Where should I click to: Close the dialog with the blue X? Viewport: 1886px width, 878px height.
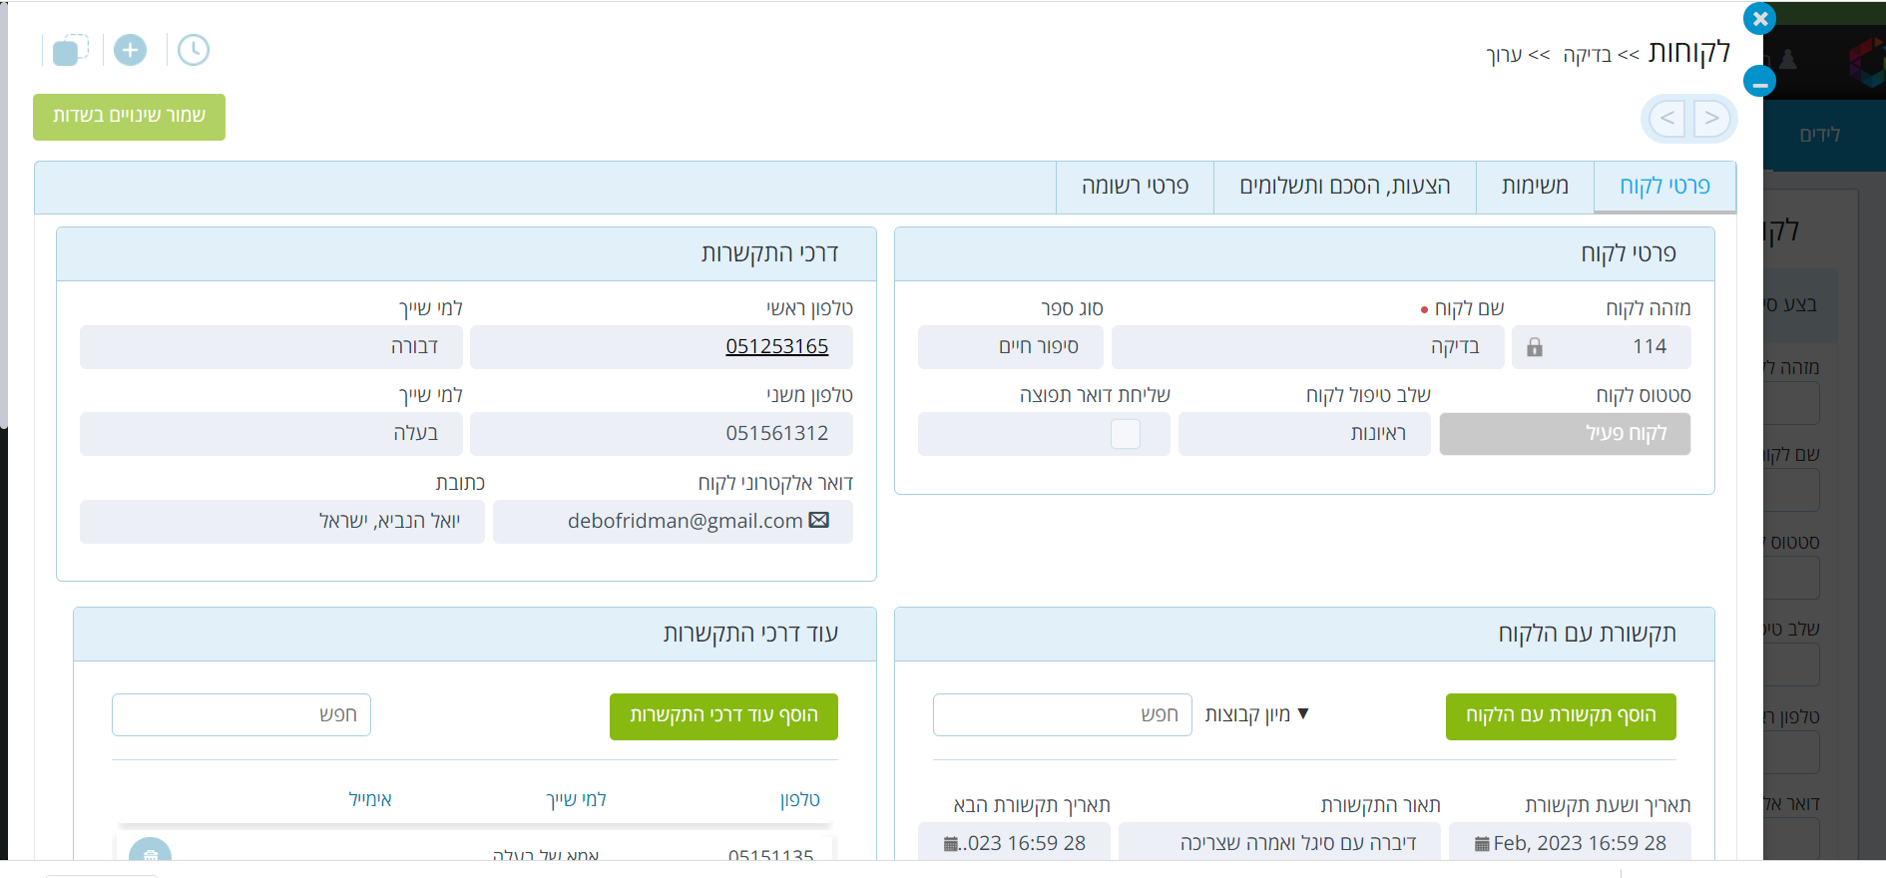pyautogui.click(x=1759, y=18)
